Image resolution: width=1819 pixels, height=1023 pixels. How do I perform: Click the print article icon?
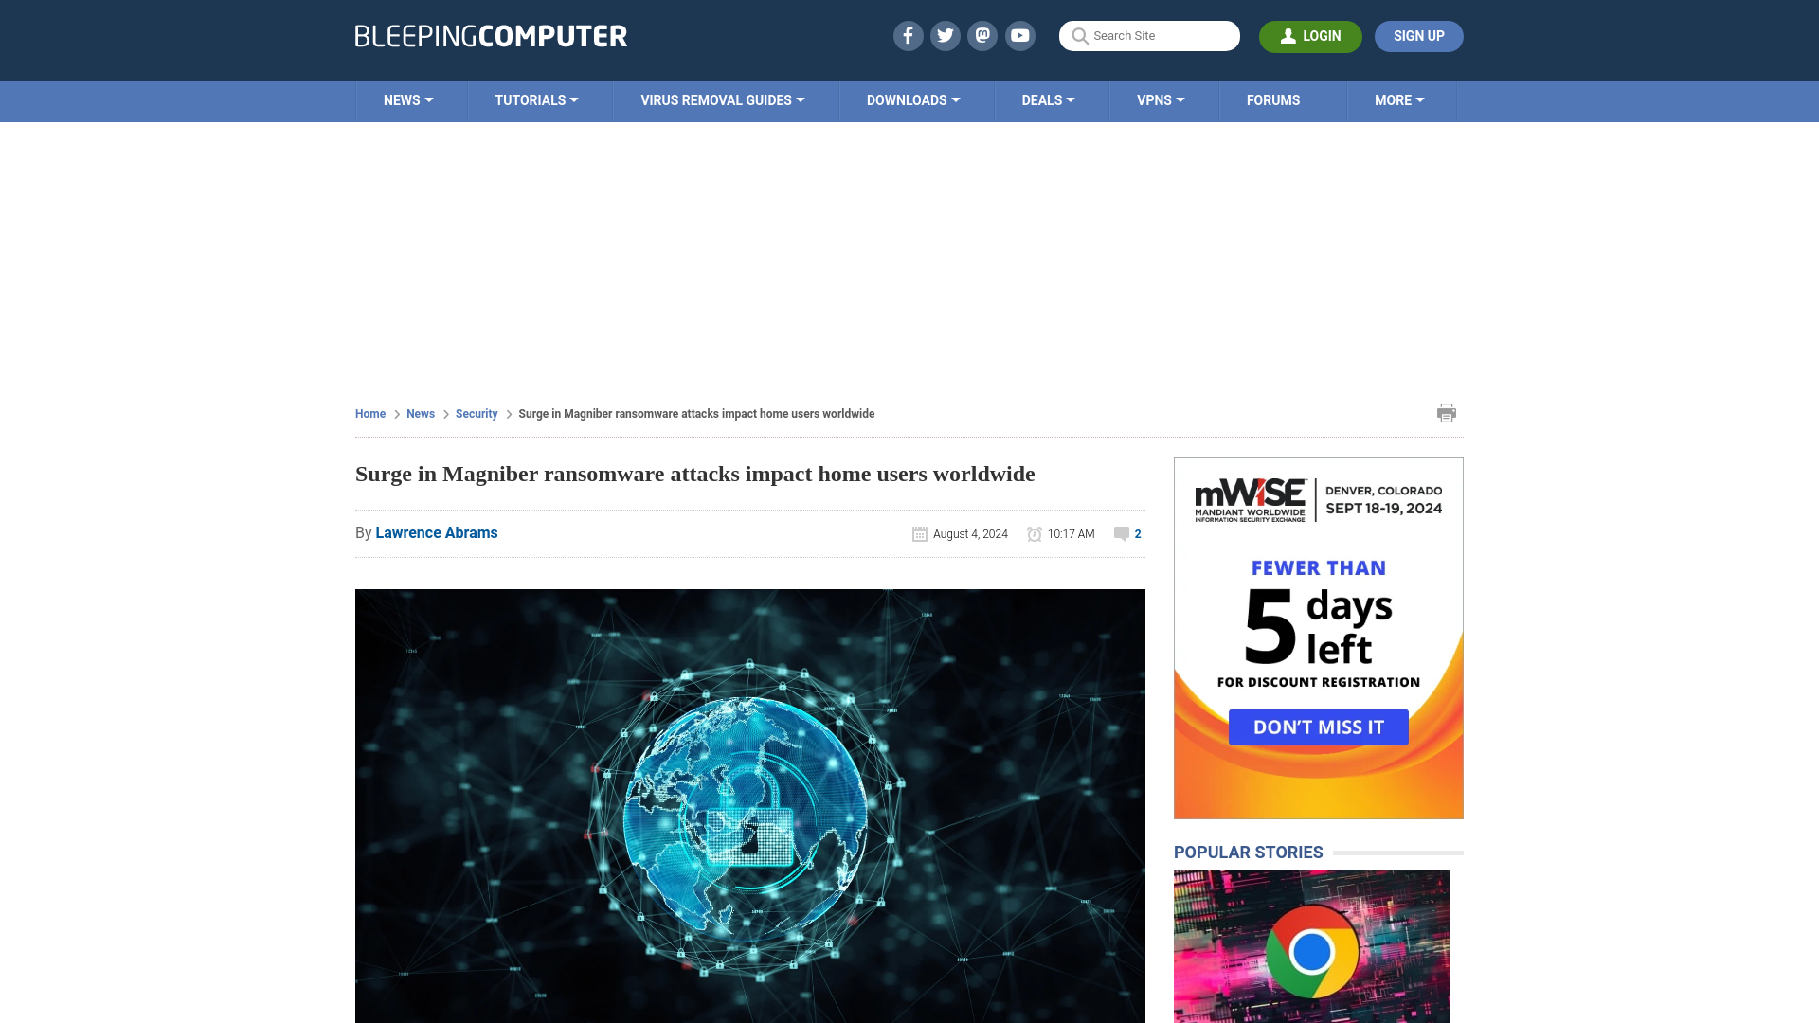pos(1446,412)
